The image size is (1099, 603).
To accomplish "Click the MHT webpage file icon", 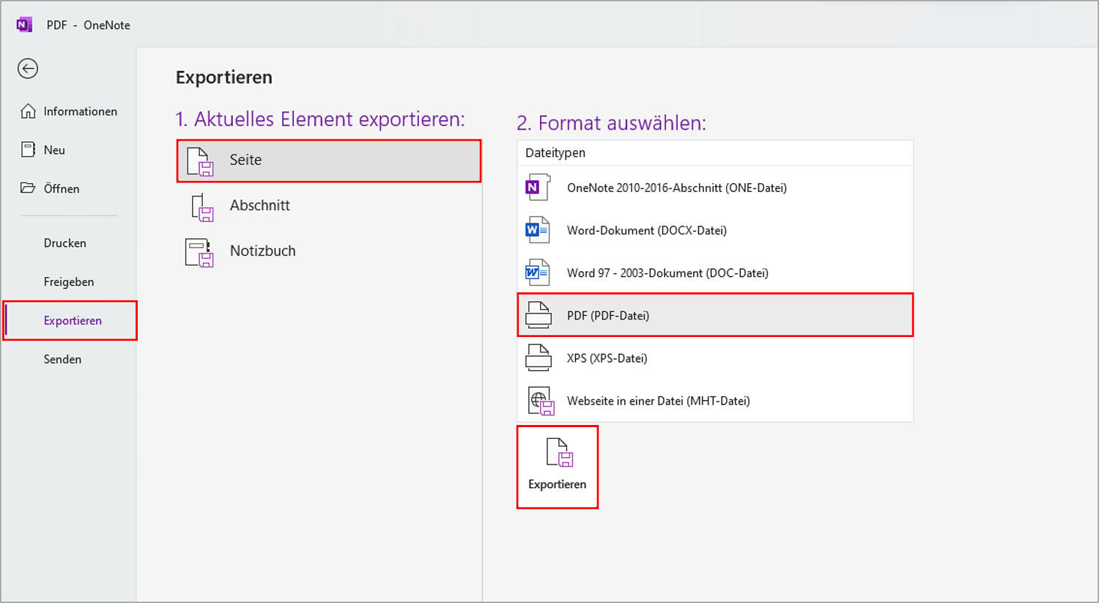I will click(541, 401).
